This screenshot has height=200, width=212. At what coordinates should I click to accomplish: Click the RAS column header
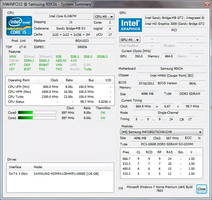[x=170, y=152]
